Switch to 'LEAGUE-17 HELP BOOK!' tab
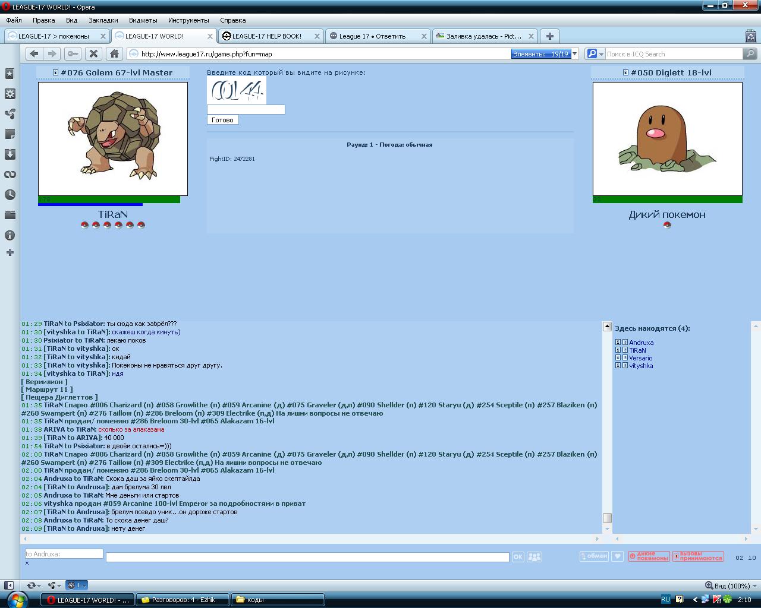 point(271,36)
